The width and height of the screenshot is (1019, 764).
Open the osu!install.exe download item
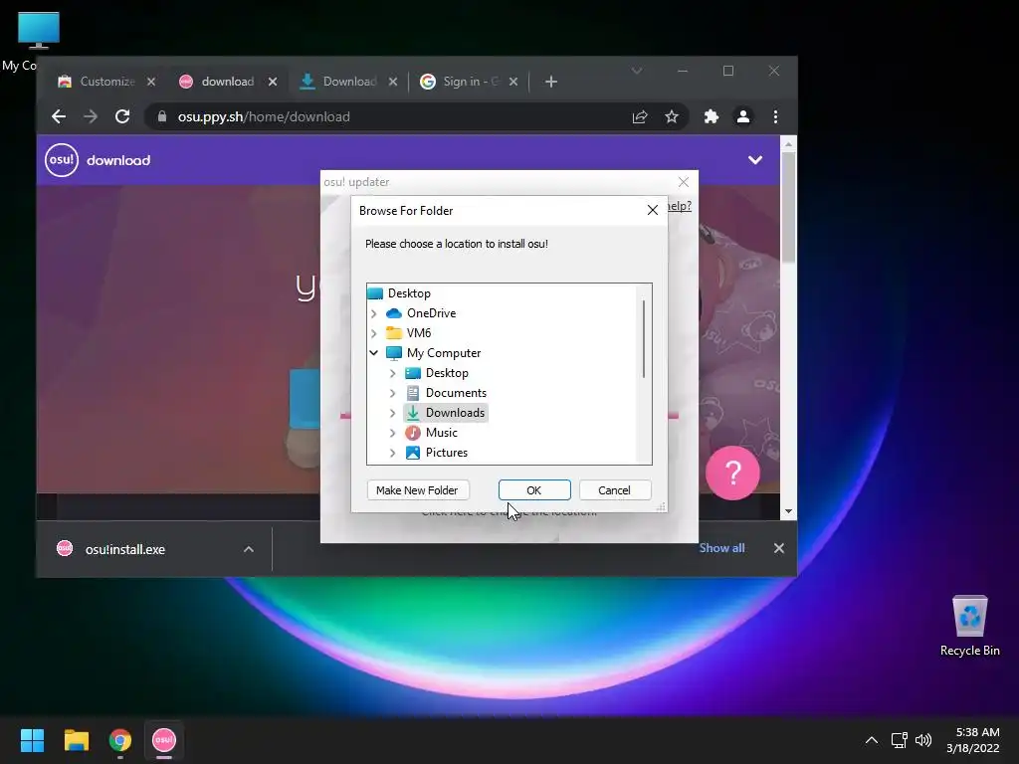click(124, 549)
